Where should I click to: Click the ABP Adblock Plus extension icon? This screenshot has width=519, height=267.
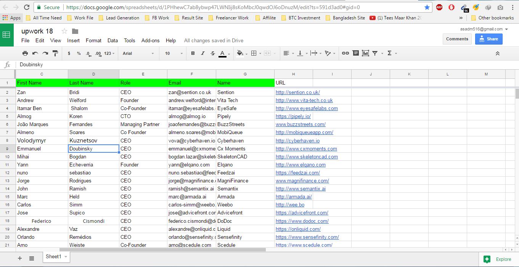(x=439, y=7)
